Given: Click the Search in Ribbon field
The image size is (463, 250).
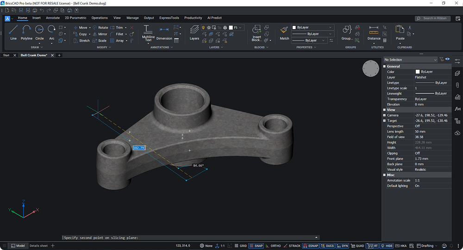Looking at the screenshot, I should tap(434, 19).
